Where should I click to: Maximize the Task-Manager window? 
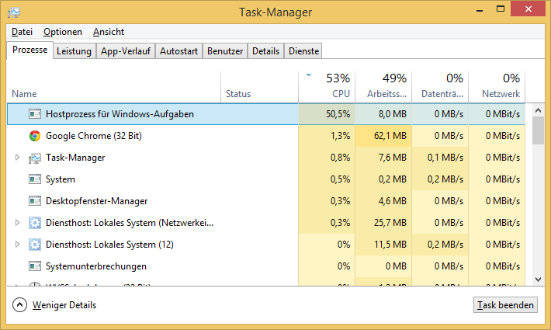click(x=501, y=9)
